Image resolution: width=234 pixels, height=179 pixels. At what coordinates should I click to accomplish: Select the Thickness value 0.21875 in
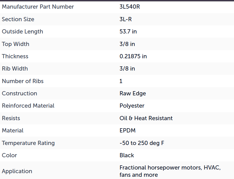tap(133, 56)
